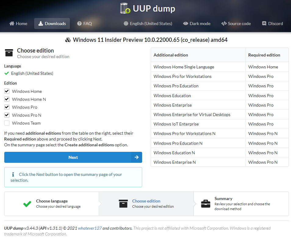Click archive icon in Choose edition step
The height and width of the screenshot is (241, 291).
point(123,204)
